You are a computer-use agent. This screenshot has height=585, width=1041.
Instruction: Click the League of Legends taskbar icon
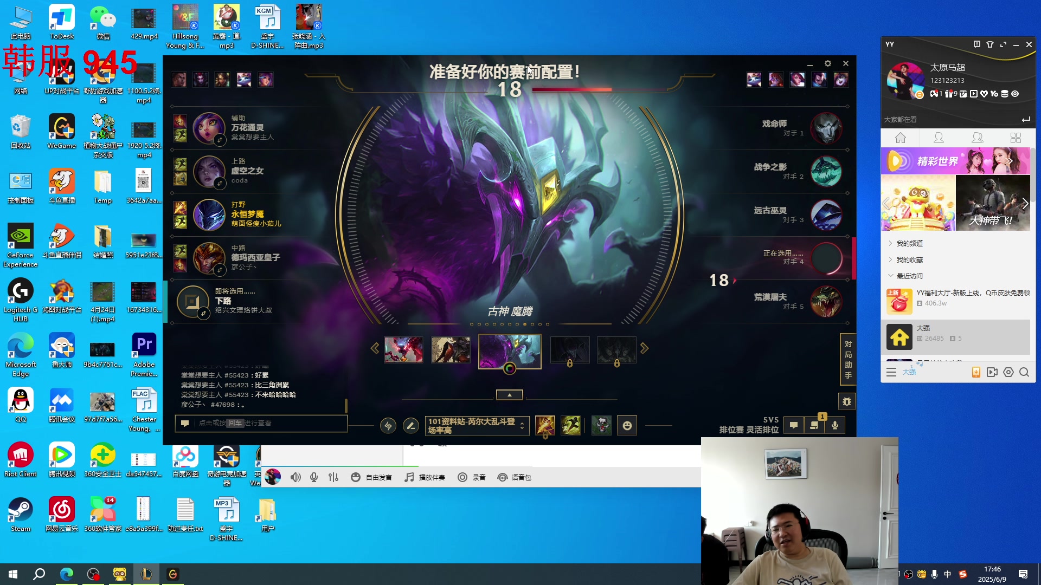click(146, 574)
